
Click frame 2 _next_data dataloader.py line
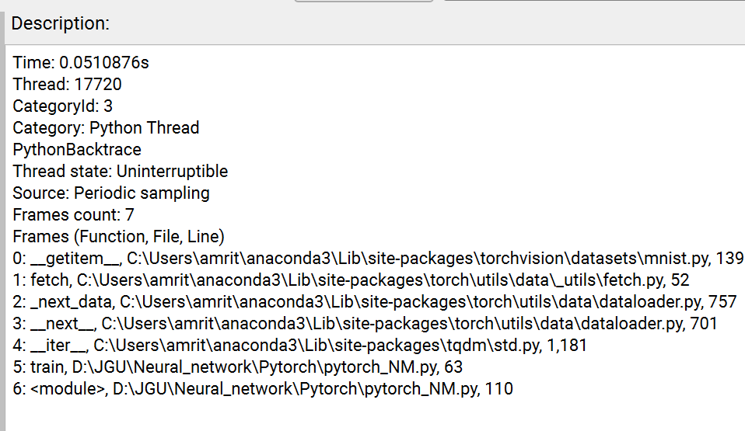click(373, 302)
